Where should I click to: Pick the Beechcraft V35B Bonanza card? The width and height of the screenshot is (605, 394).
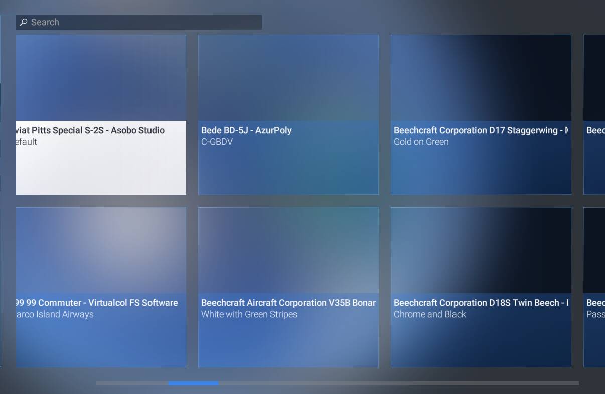pos(288,287)
